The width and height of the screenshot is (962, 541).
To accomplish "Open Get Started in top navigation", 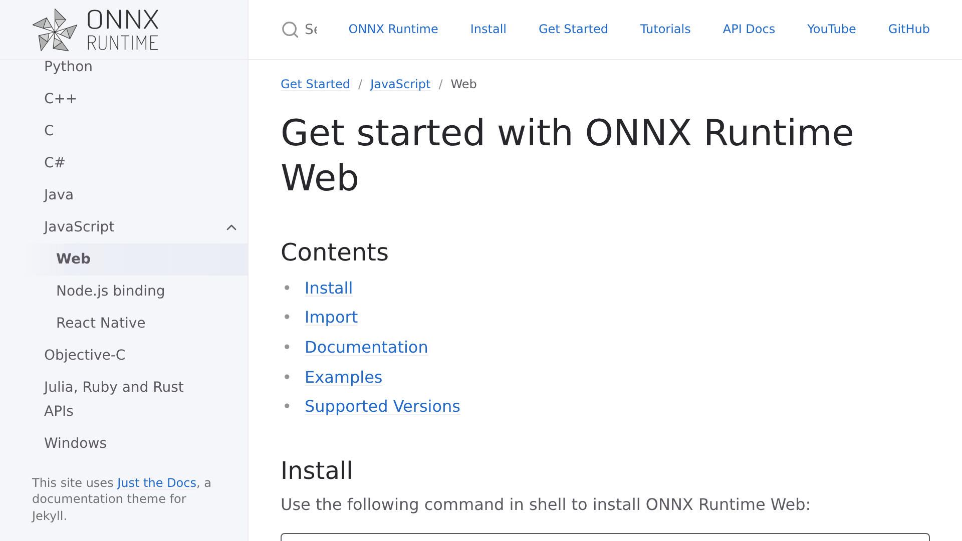I will click(x=573, y=29).
